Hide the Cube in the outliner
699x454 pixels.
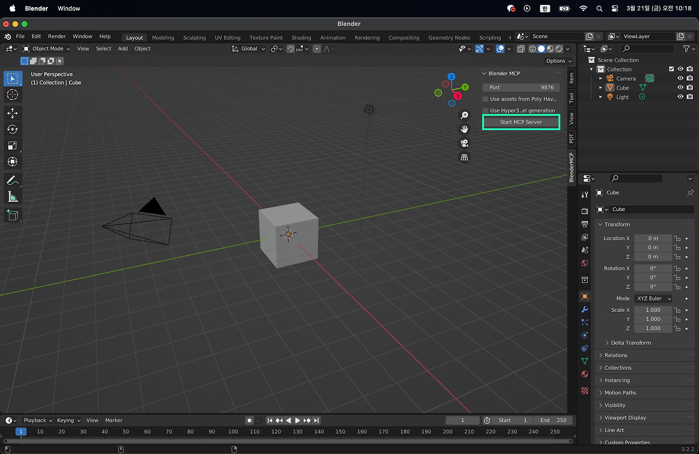(680, 87)
